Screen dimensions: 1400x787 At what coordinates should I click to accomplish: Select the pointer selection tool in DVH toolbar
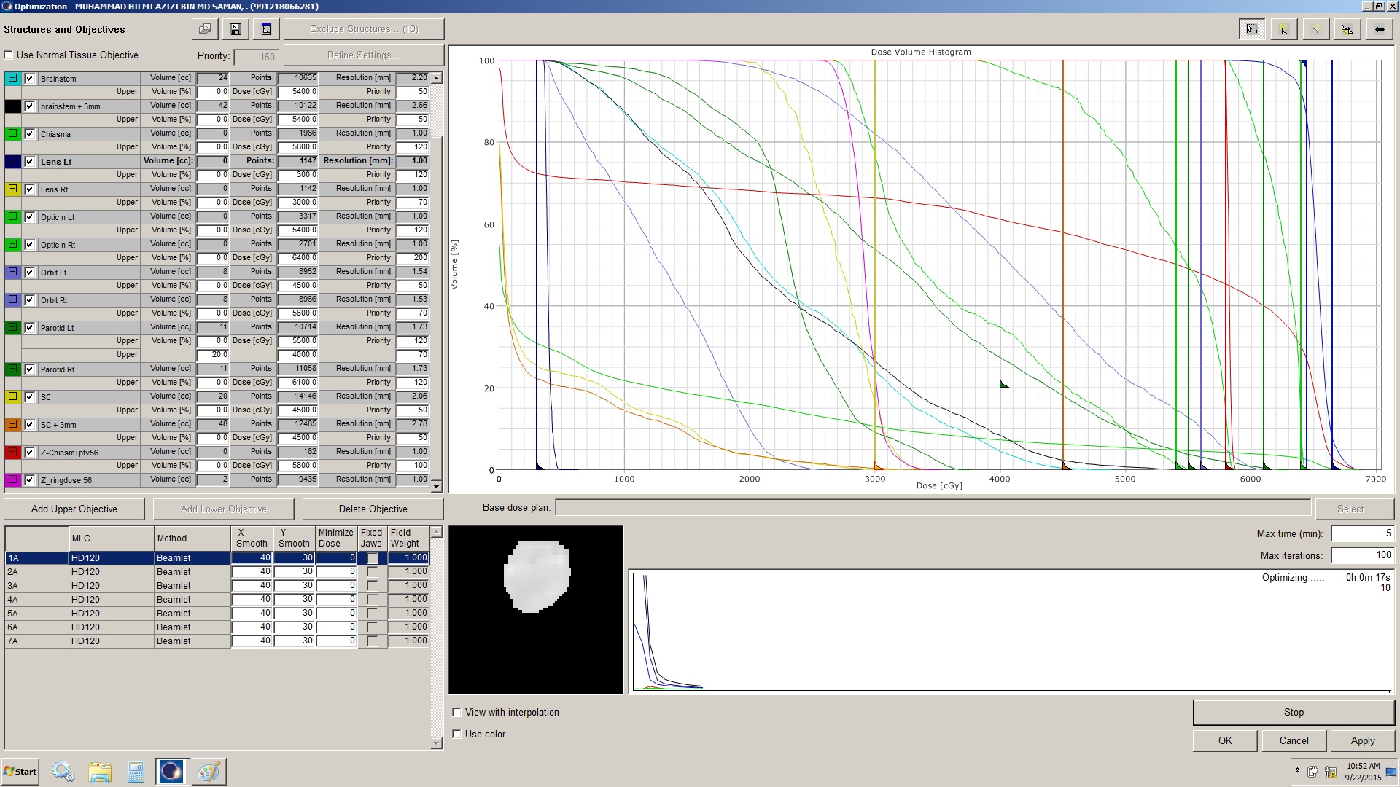click(1252, 29)
